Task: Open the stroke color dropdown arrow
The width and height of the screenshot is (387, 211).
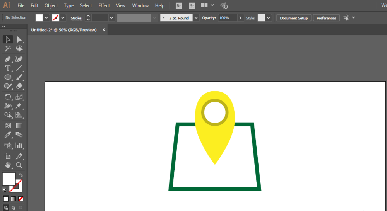Action: [x=63, y=18]
